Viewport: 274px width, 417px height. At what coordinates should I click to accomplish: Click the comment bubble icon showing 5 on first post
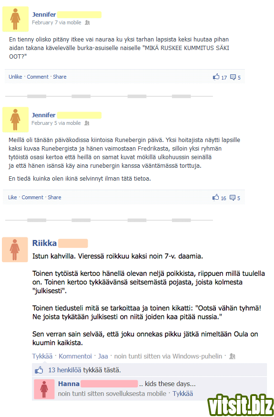point(233,77)
